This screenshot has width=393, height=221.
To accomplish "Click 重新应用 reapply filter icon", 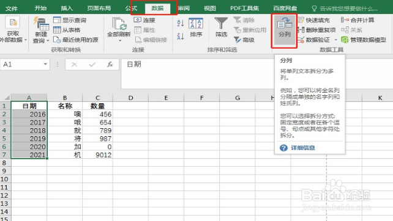I will tap(237, 30).
